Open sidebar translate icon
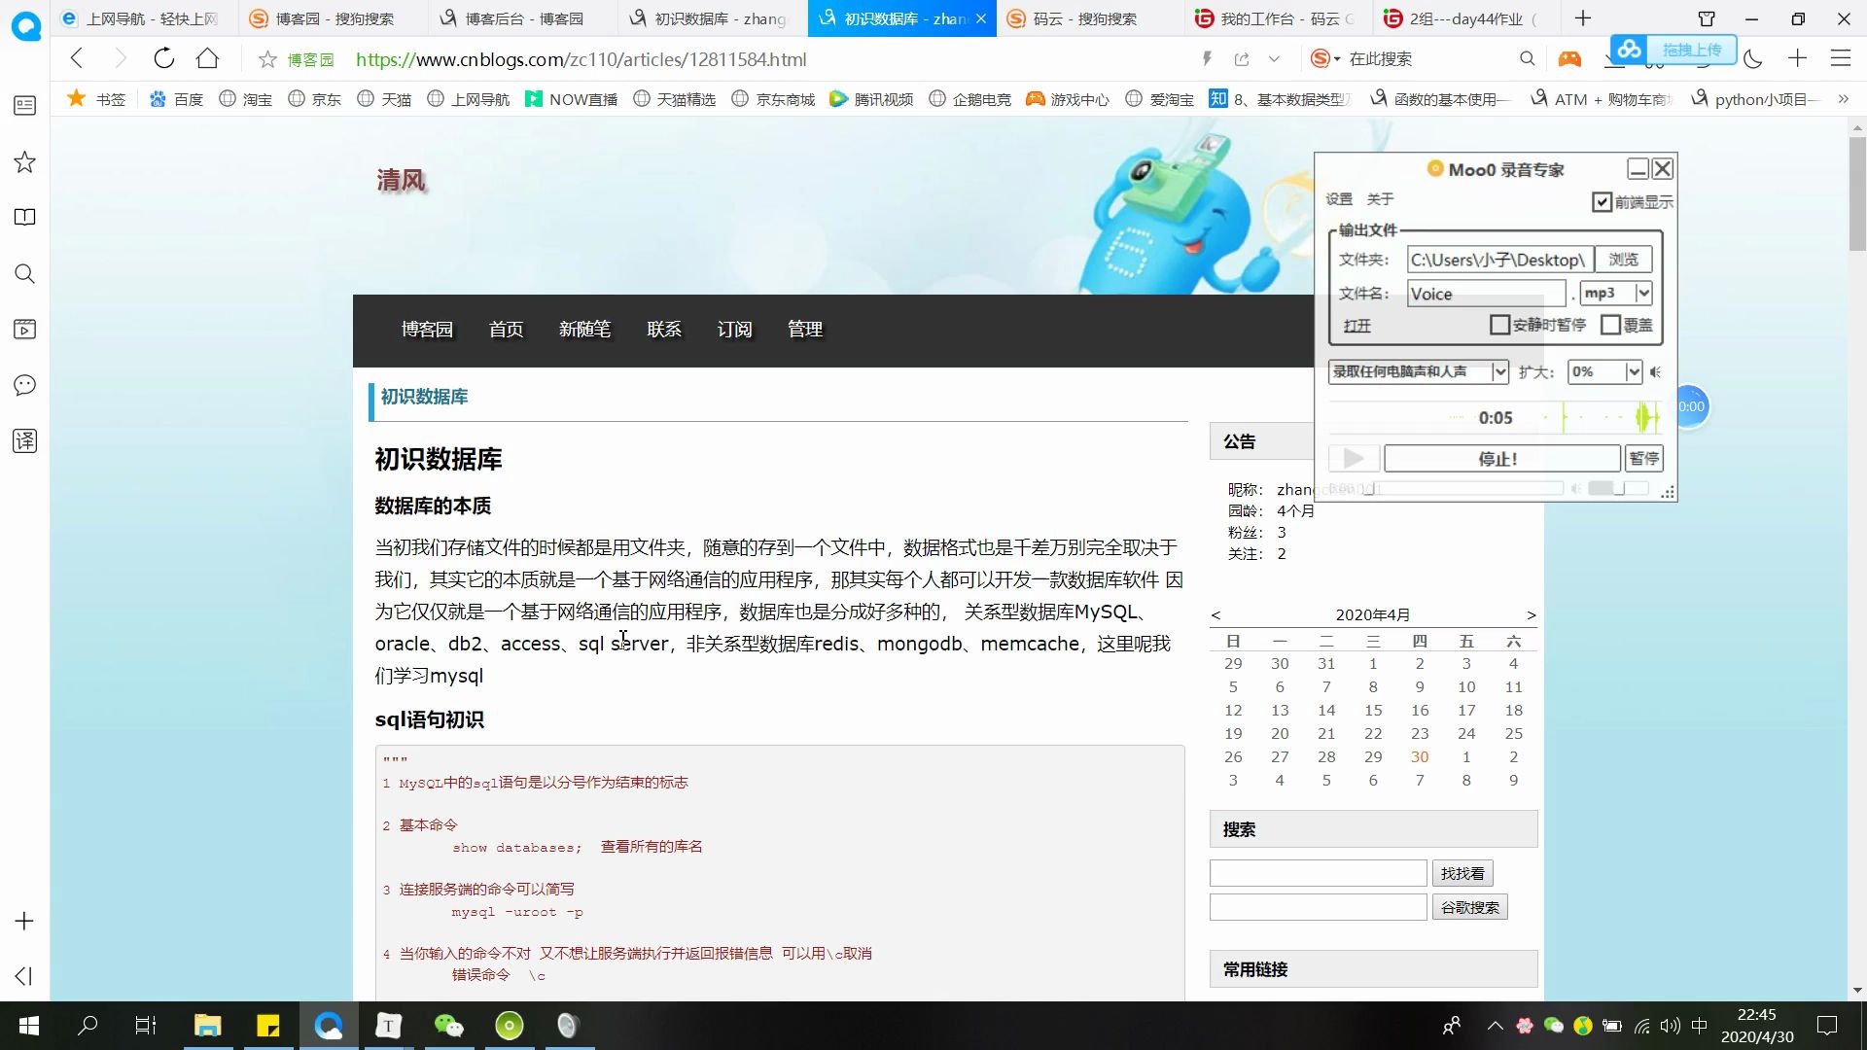The image size is (1867, 1050). [x=24, y=440]
